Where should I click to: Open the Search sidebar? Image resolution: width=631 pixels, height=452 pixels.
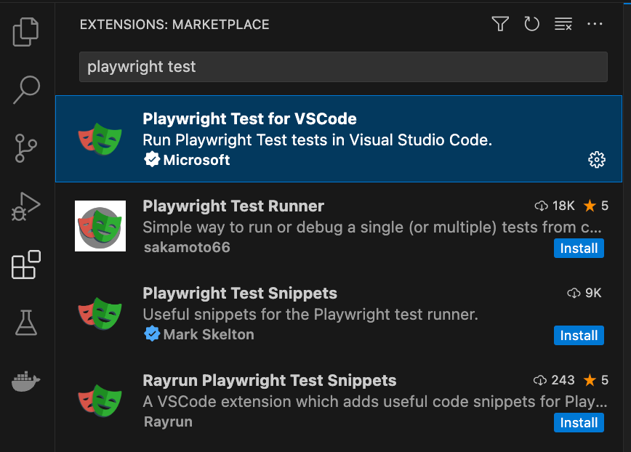click(26, 89)
